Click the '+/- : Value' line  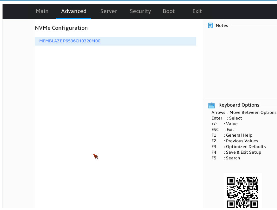[x=224, y=124]
